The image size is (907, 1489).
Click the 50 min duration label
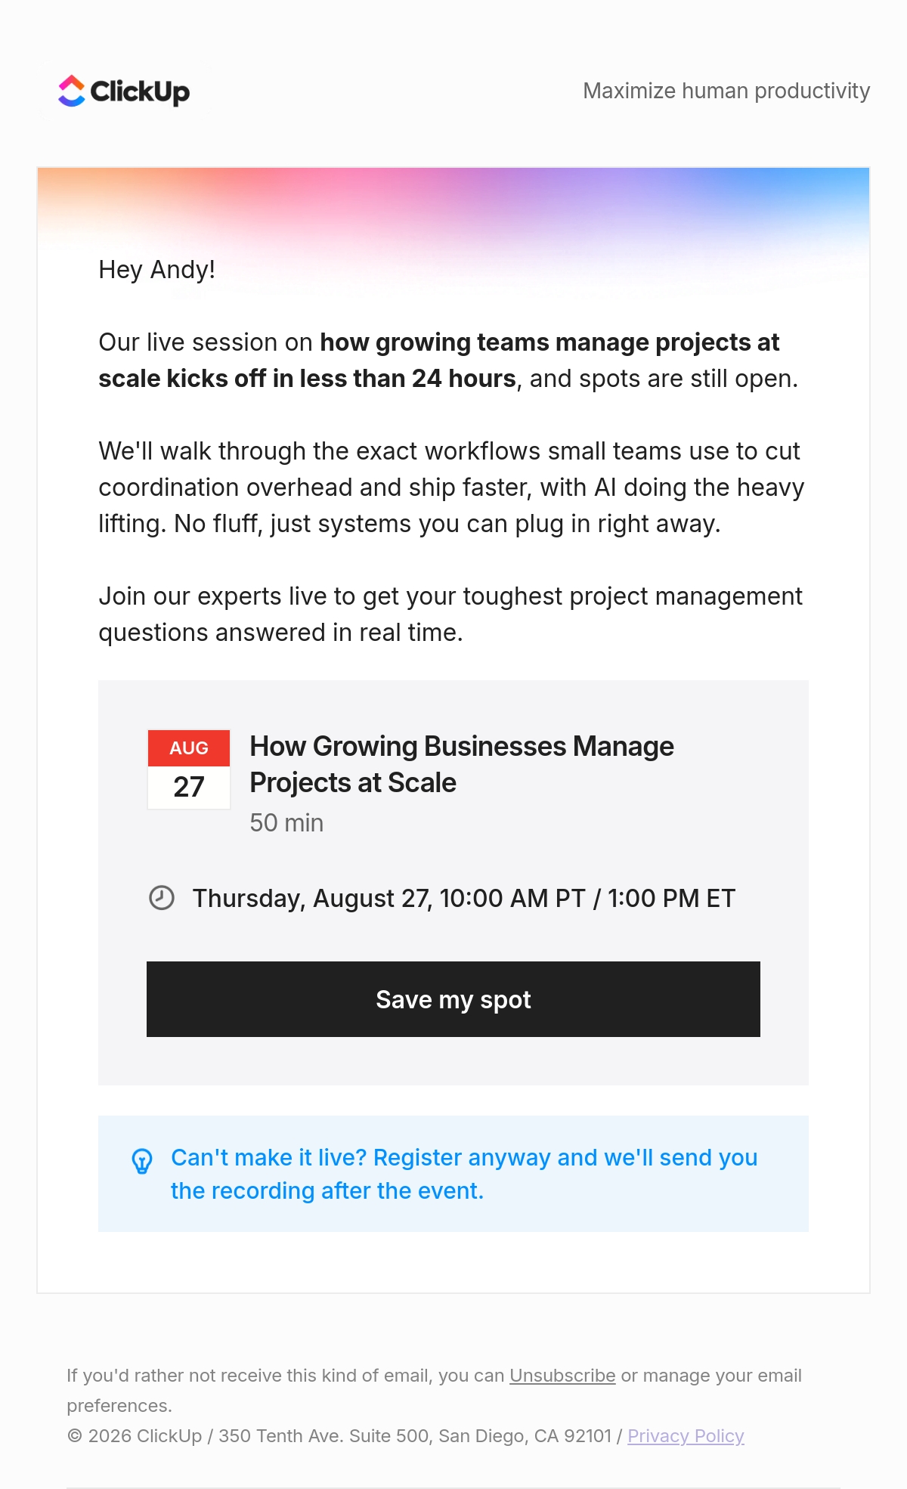click(286, 823)
